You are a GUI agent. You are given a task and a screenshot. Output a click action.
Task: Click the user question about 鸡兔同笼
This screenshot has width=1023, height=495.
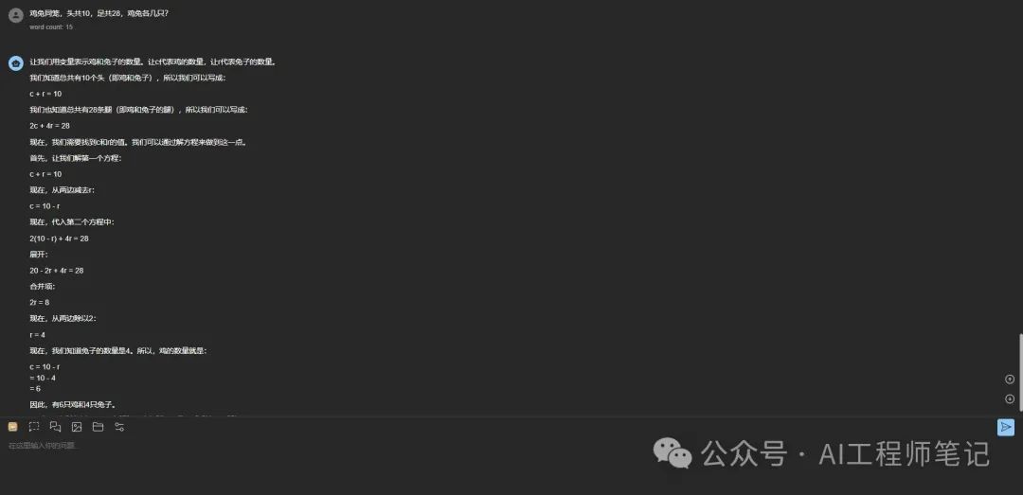(x=99, y=13)
